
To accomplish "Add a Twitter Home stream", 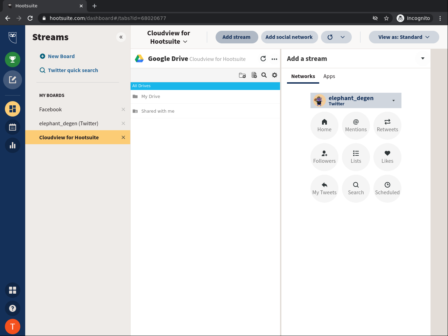I will [x=324, y=126].
